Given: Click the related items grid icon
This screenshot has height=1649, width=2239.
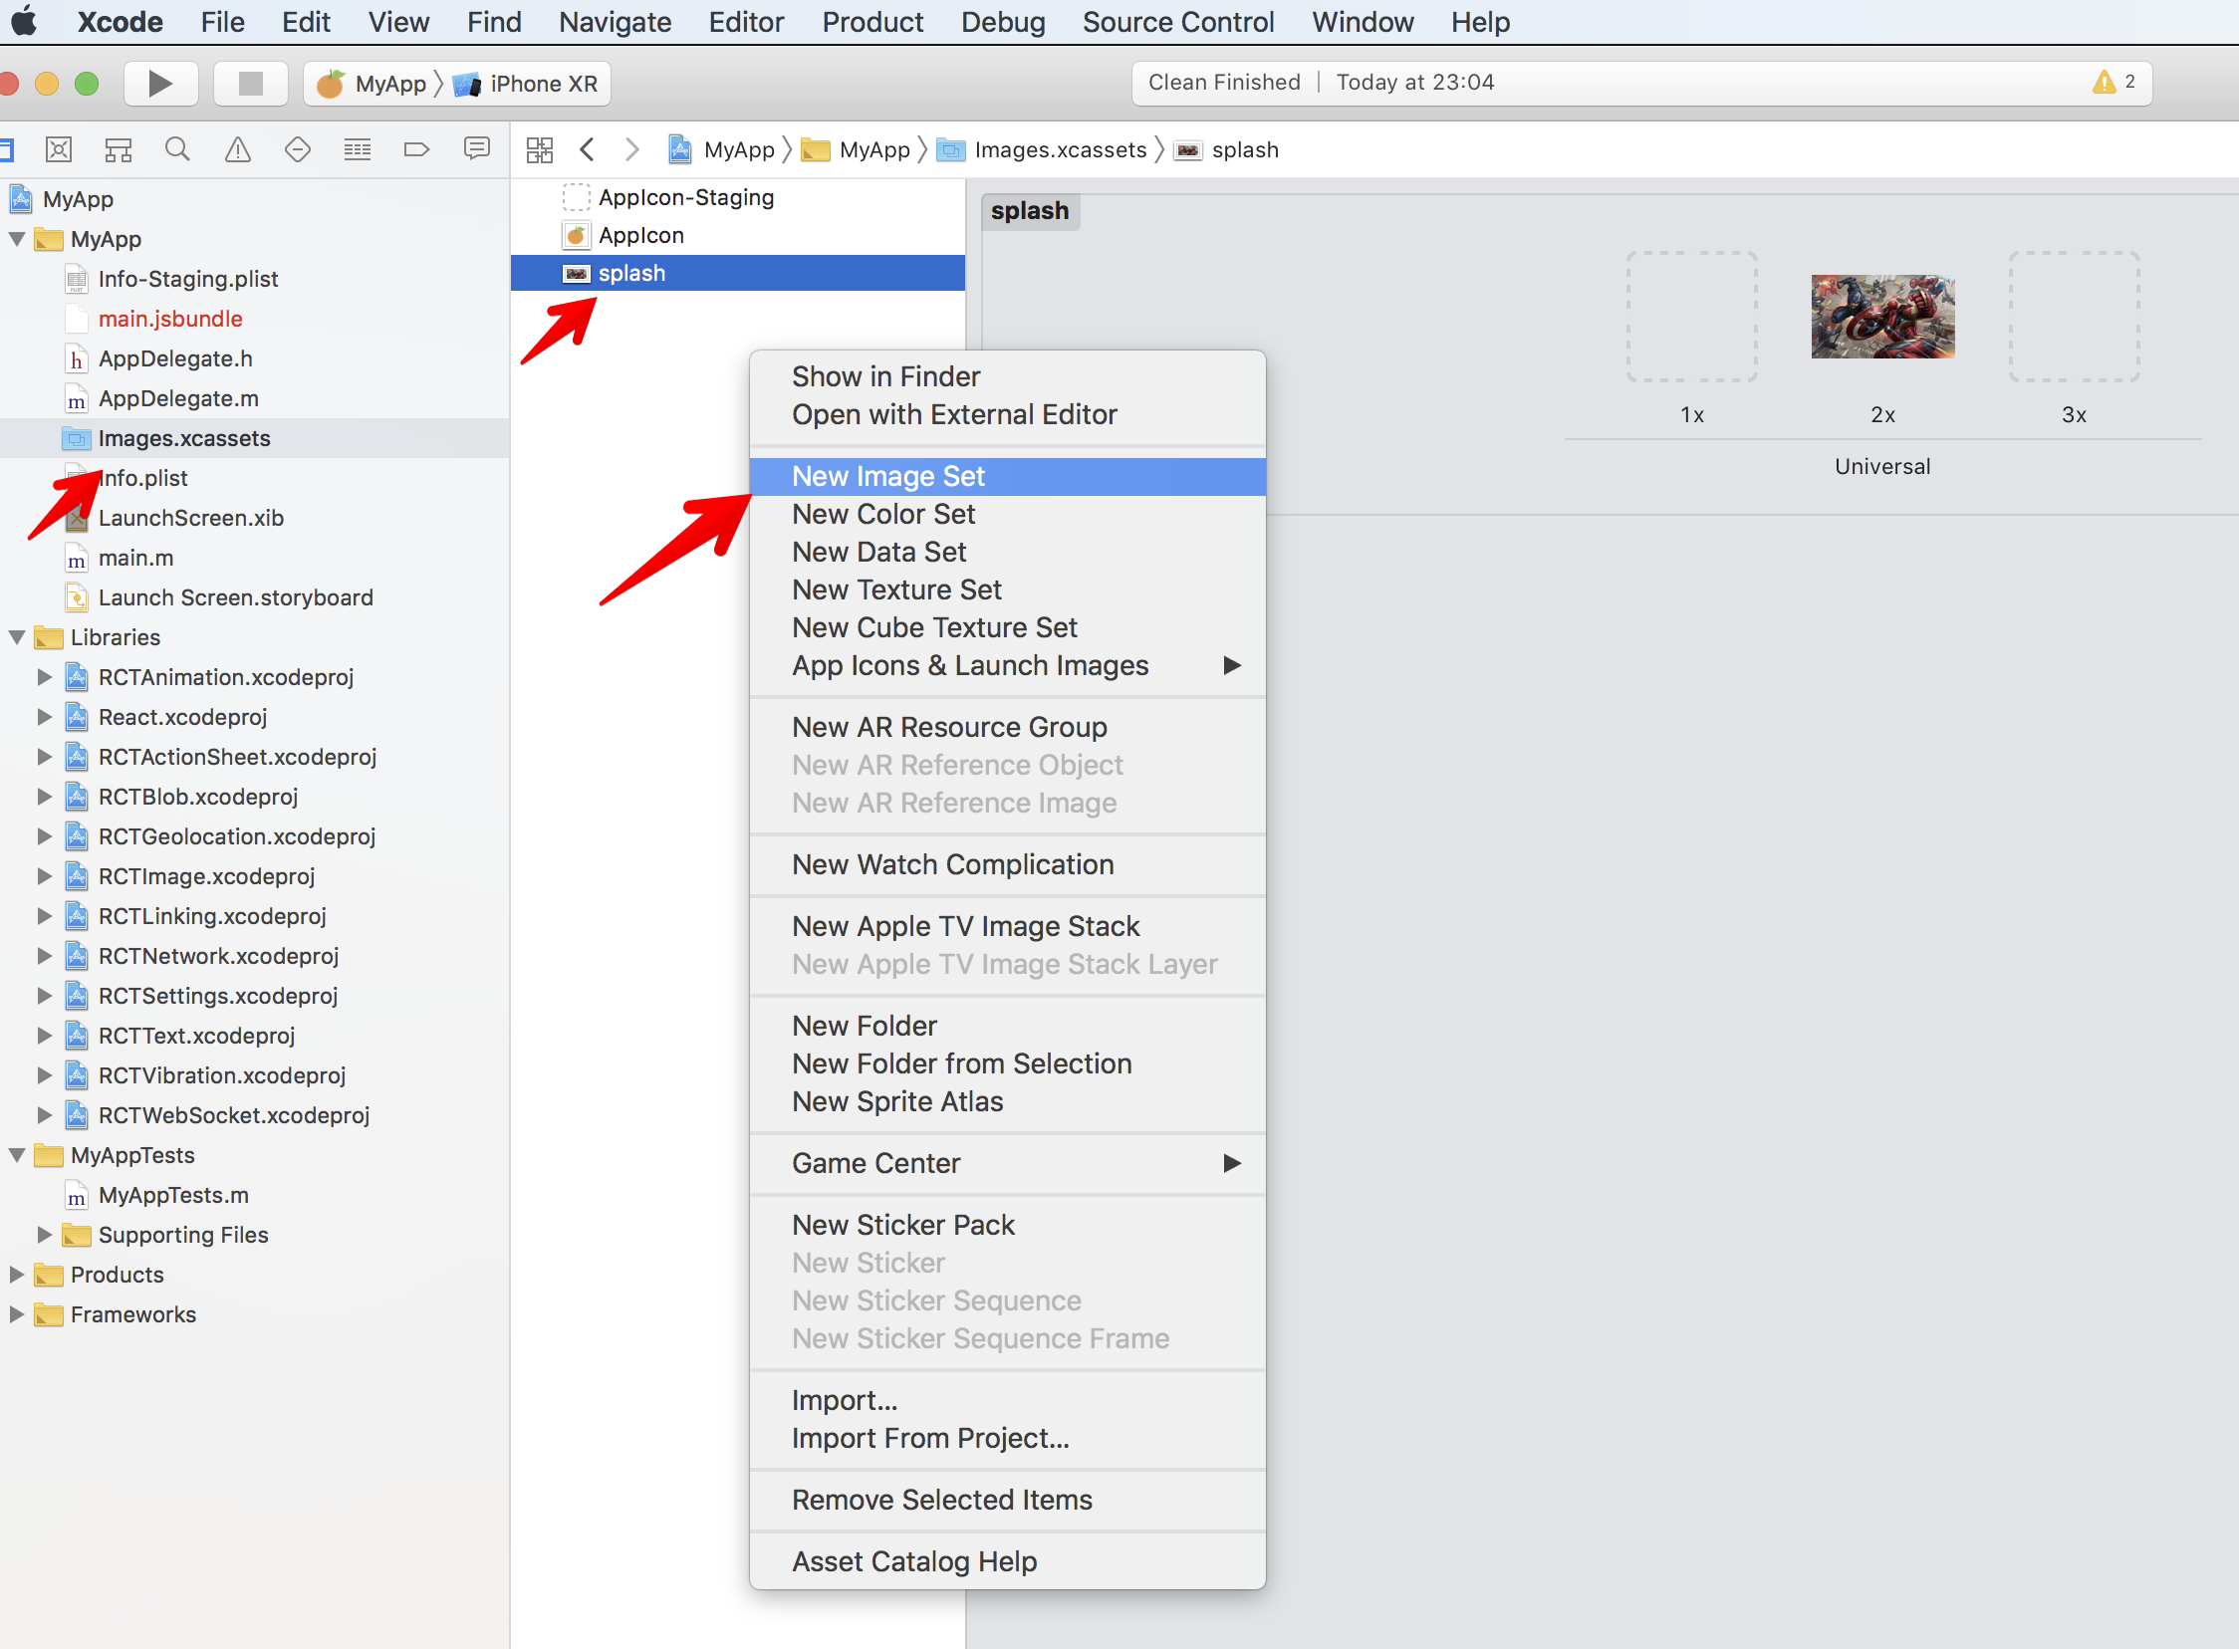Looking at the screenshot, I should click(539, 149).
